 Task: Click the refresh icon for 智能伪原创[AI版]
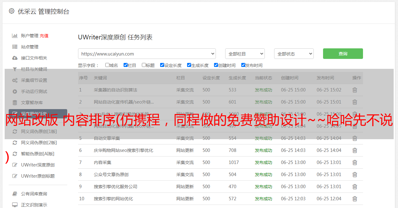coord(15,154)
